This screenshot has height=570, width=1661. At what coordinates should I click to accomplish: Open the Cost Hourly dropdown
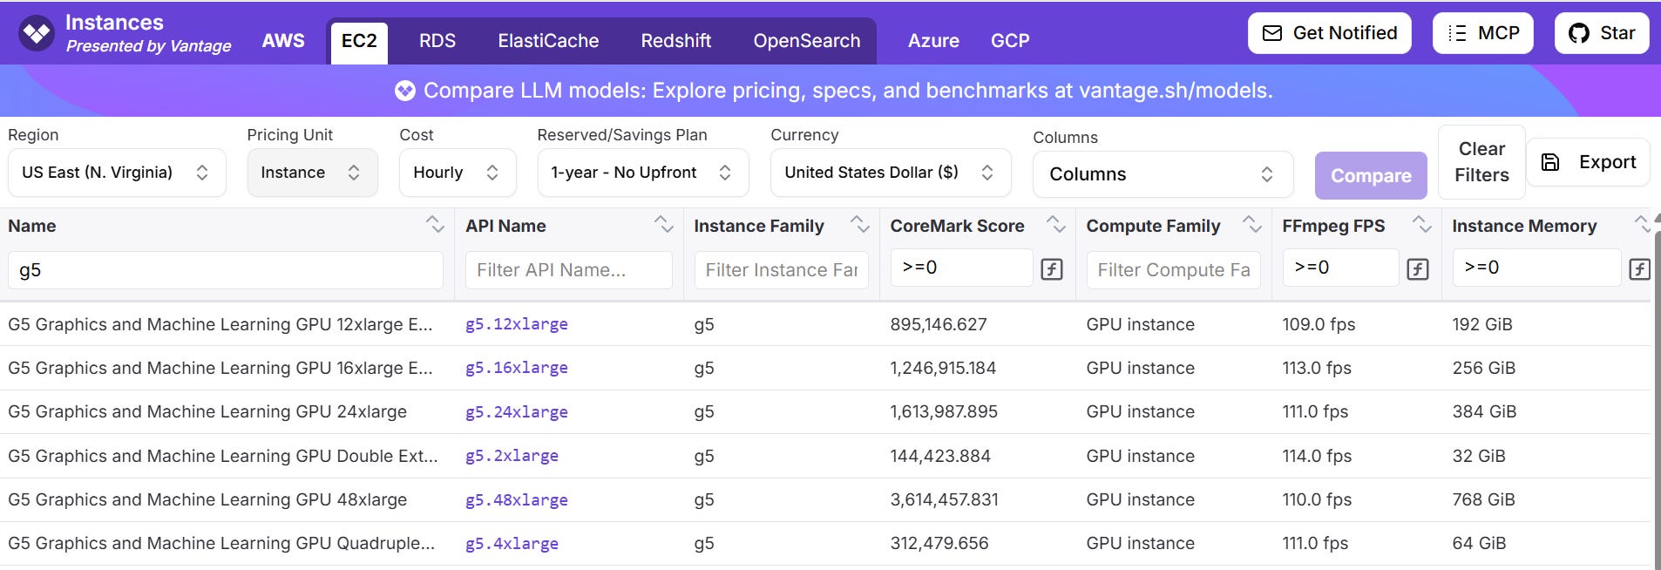pyautogui.click(x=458, y=173)
